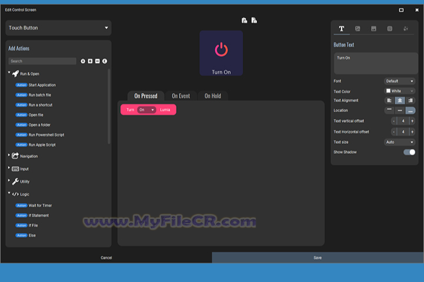Select the Run batch file action
Screen dimensions: 424x282
click(33, 95)
